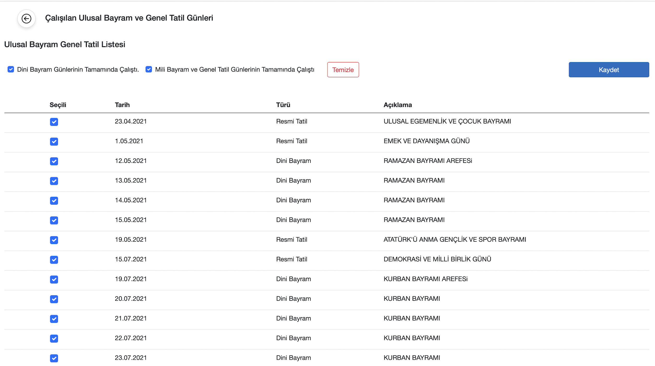The width and height of the screenshot is (655, 366).
Task: Toggle 'Mili Bayram ve Genel Tatil' checkbox
Action: pyautogui.click(x=149, y=69)
